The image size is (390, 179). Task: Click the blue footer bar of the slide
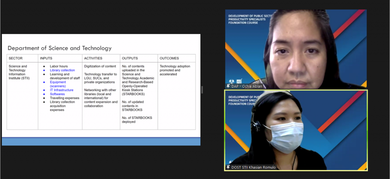[101, 141]
